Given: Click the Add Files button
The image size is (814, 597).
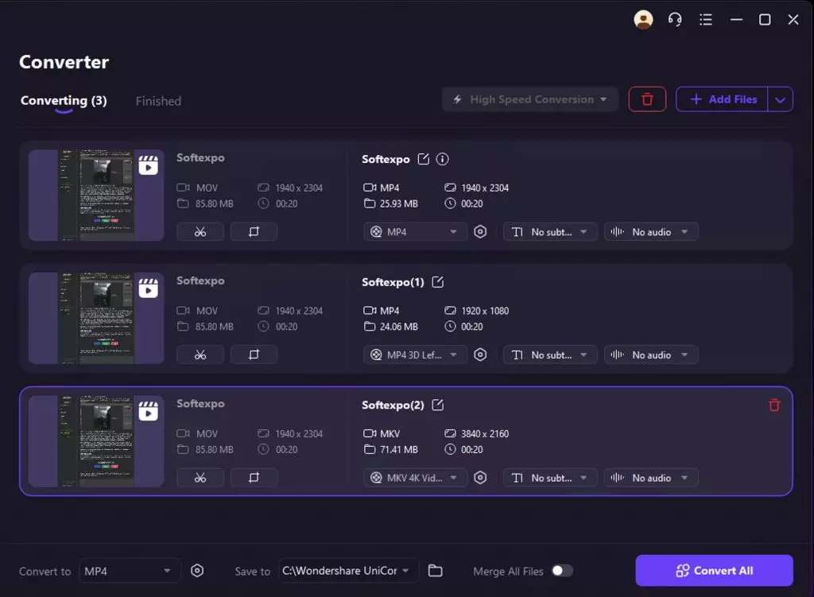Looking at the screenshot, I should pyautogui.click(x=722, y=99).
